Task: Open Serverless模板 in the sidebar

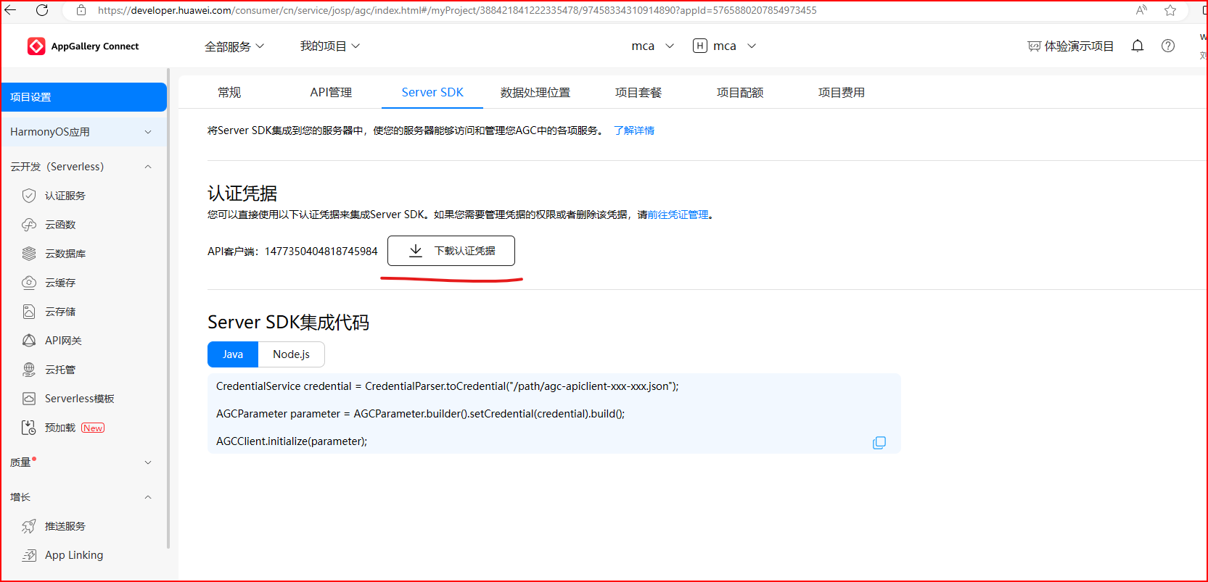Action: coord(80,399)
